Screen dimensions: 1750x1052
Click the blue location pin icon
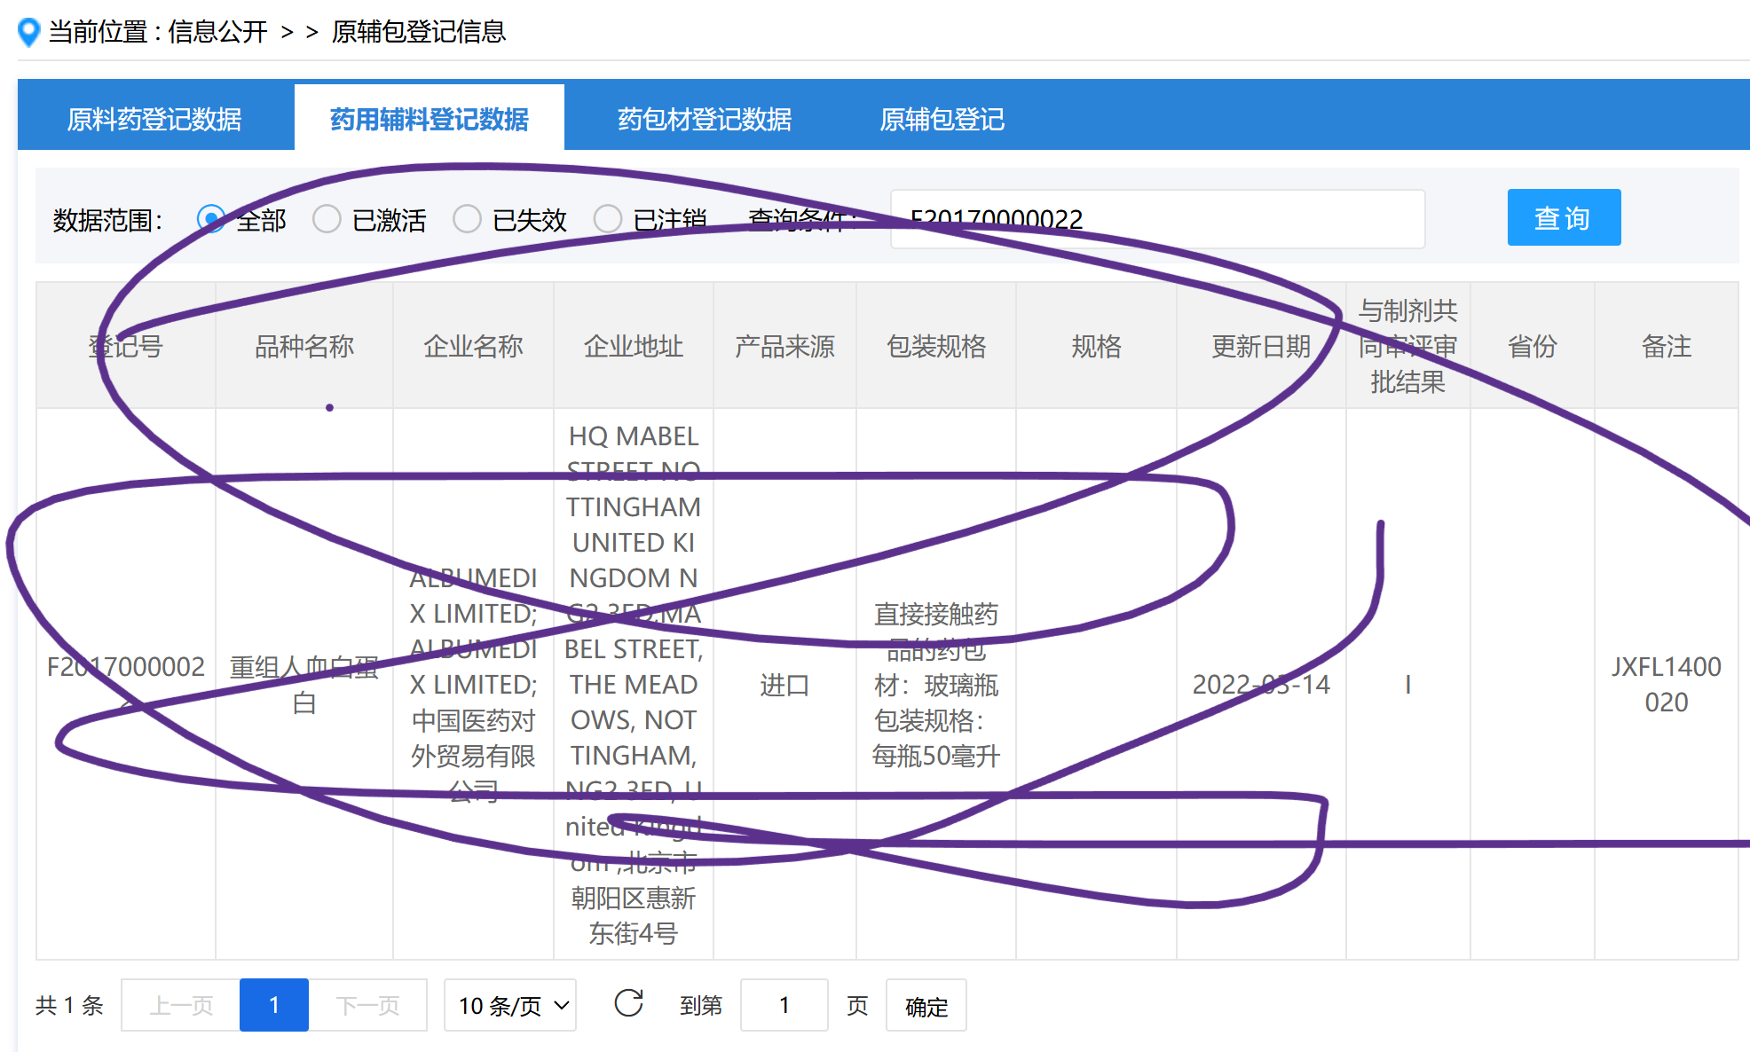pyautogui.click(x=29, y=32)
